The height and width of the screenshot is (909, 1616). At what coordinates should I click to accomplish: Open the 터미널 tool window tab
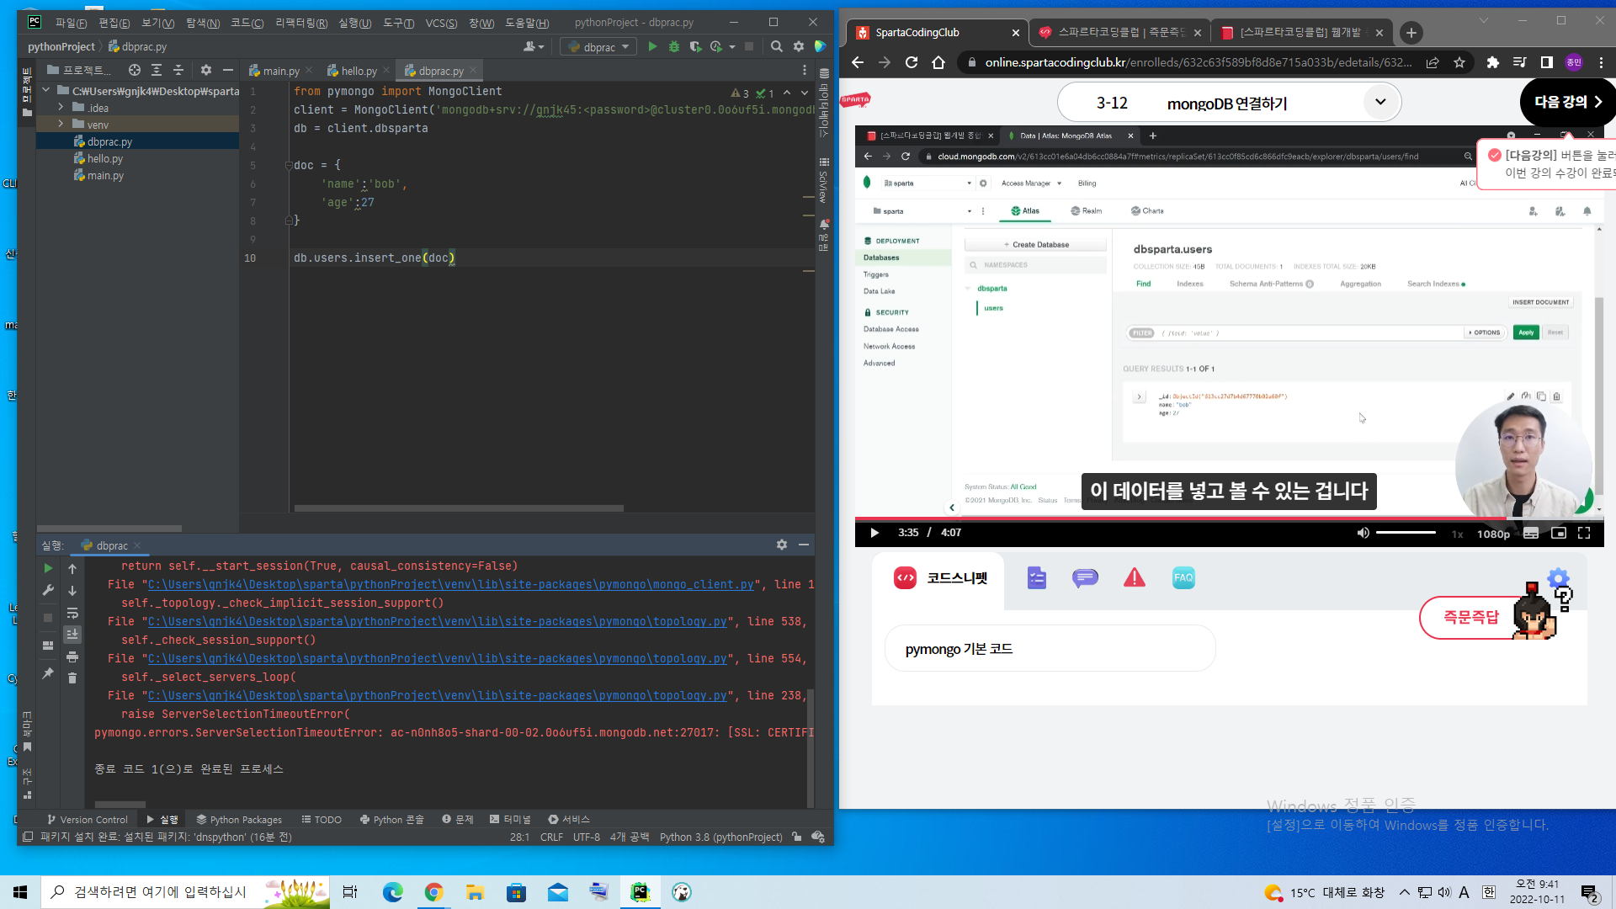510,820
